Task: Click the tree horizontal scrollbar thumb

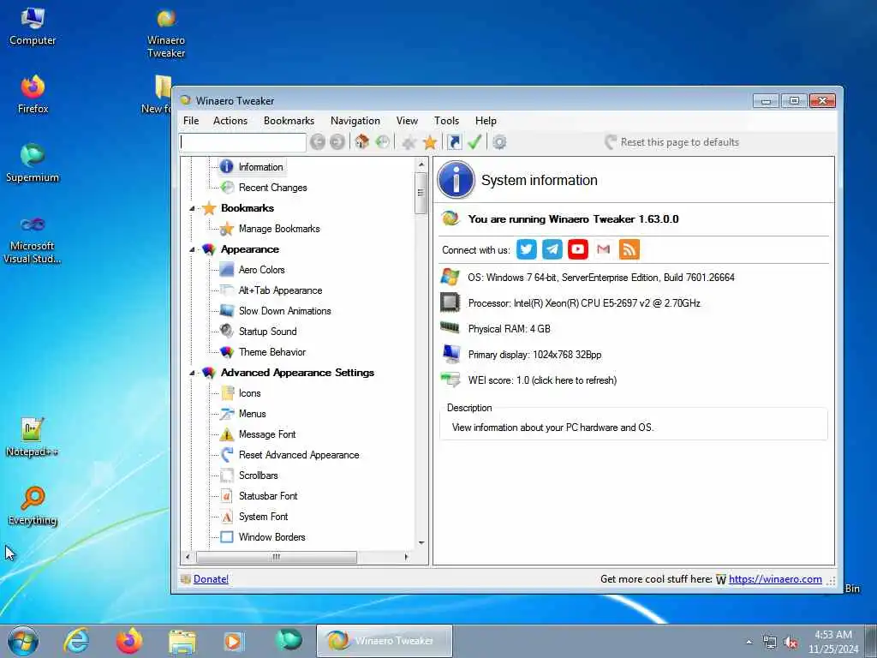Action: click(277, 557)
